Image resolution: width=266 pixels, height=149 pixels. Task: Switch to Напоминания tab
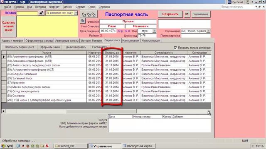pyautogui.click(x=131, y=41)
